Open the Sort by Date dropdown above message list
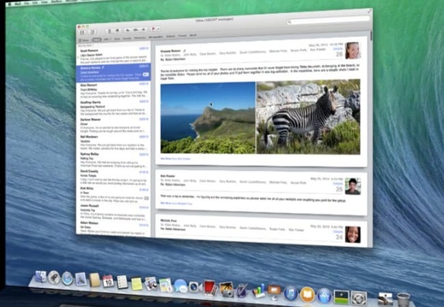Viewport: 444px width, 307px height. 85,46
